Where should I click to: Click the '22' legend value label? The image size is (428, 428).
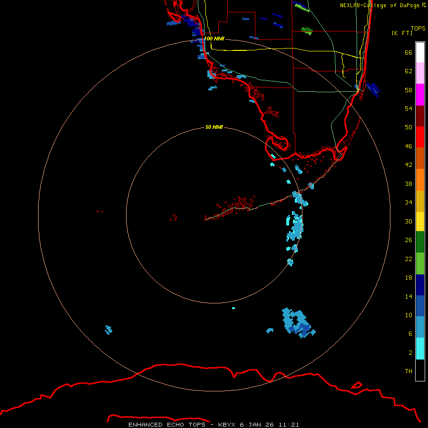(409, 259)
